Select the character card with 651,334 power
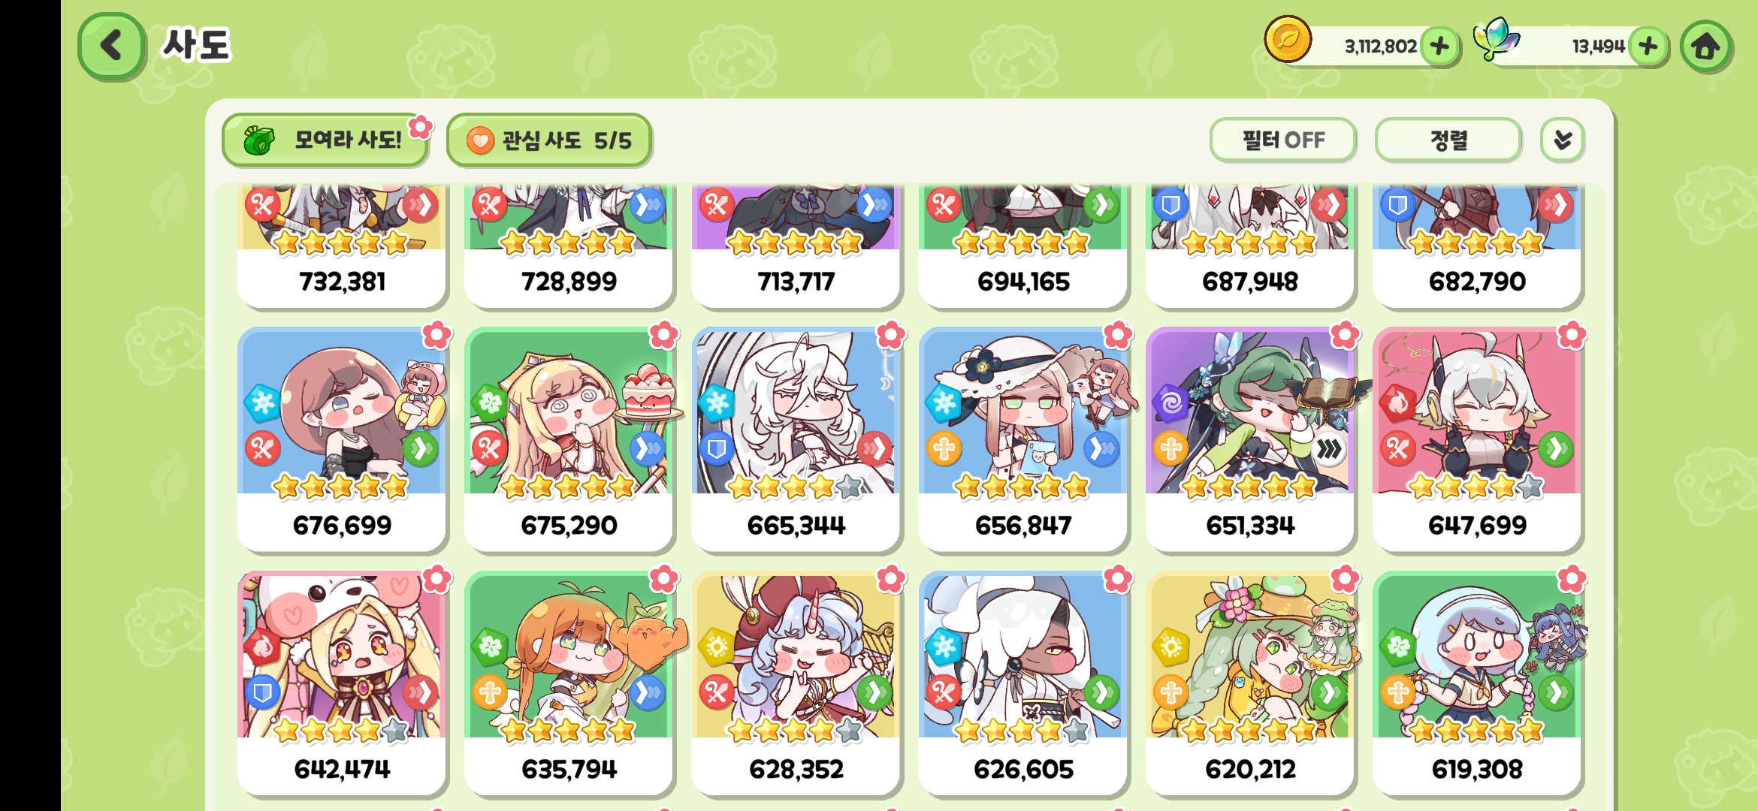The image size is (1758, 811). [1250, 439]
